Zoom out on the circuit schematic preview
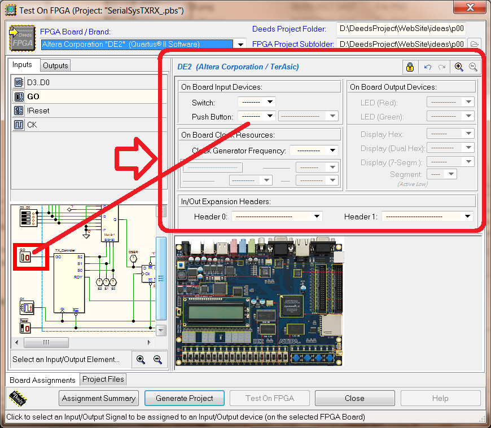Viewport: 491px width, 428px height. click(x=157, y=359)
